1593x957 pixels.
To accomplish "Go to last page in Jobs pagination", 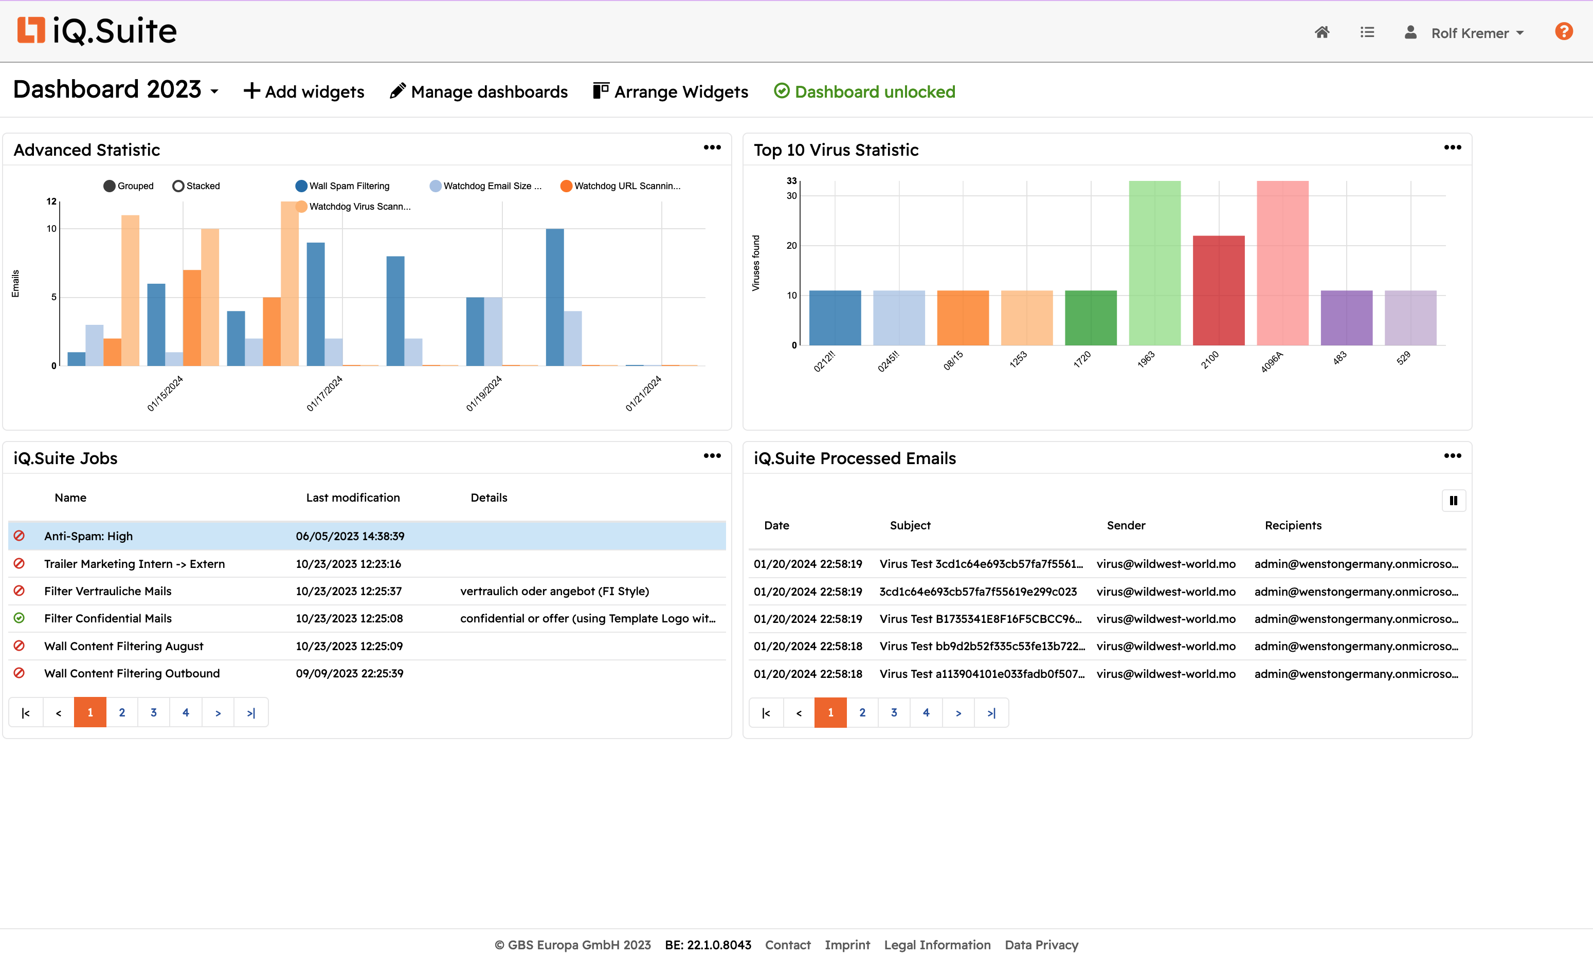I will pyautogui.click(x=251, y=712).
